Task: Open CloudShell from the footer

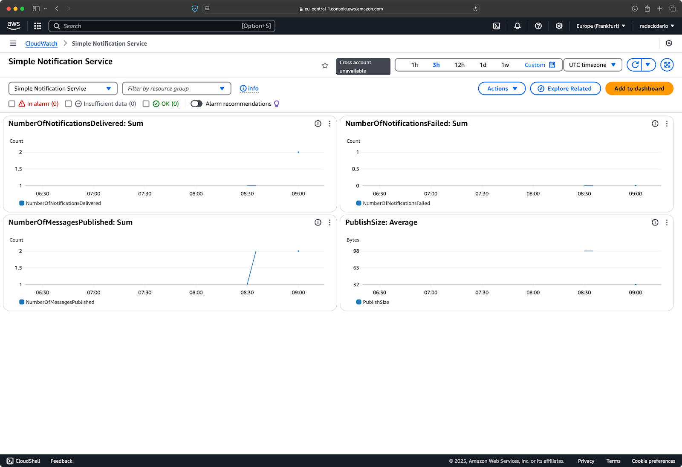Action: (23, 461)
